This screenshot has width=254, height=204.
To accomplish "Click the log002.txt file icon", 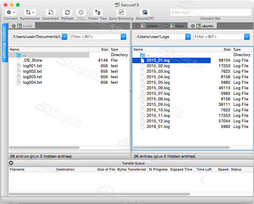I will click(19, 71).
